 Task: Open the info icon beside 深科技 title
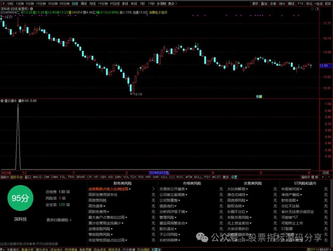click(x=32, y=9)
